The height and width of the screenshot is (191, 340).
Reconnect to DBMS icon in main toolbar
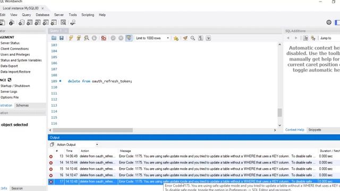click(x=73, y=22)
